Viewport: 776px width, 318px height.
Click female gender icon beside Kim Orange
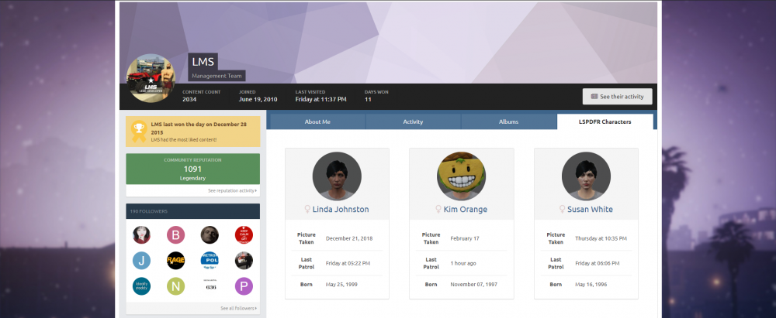pyautogui.click(x=438, y=210)
